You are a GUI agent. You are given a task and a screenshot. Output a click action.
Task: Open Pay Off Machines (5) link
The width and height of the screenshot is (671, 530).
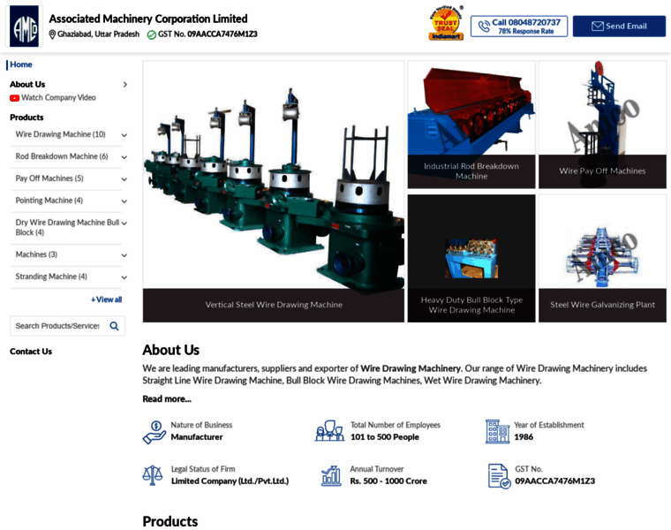49,178
